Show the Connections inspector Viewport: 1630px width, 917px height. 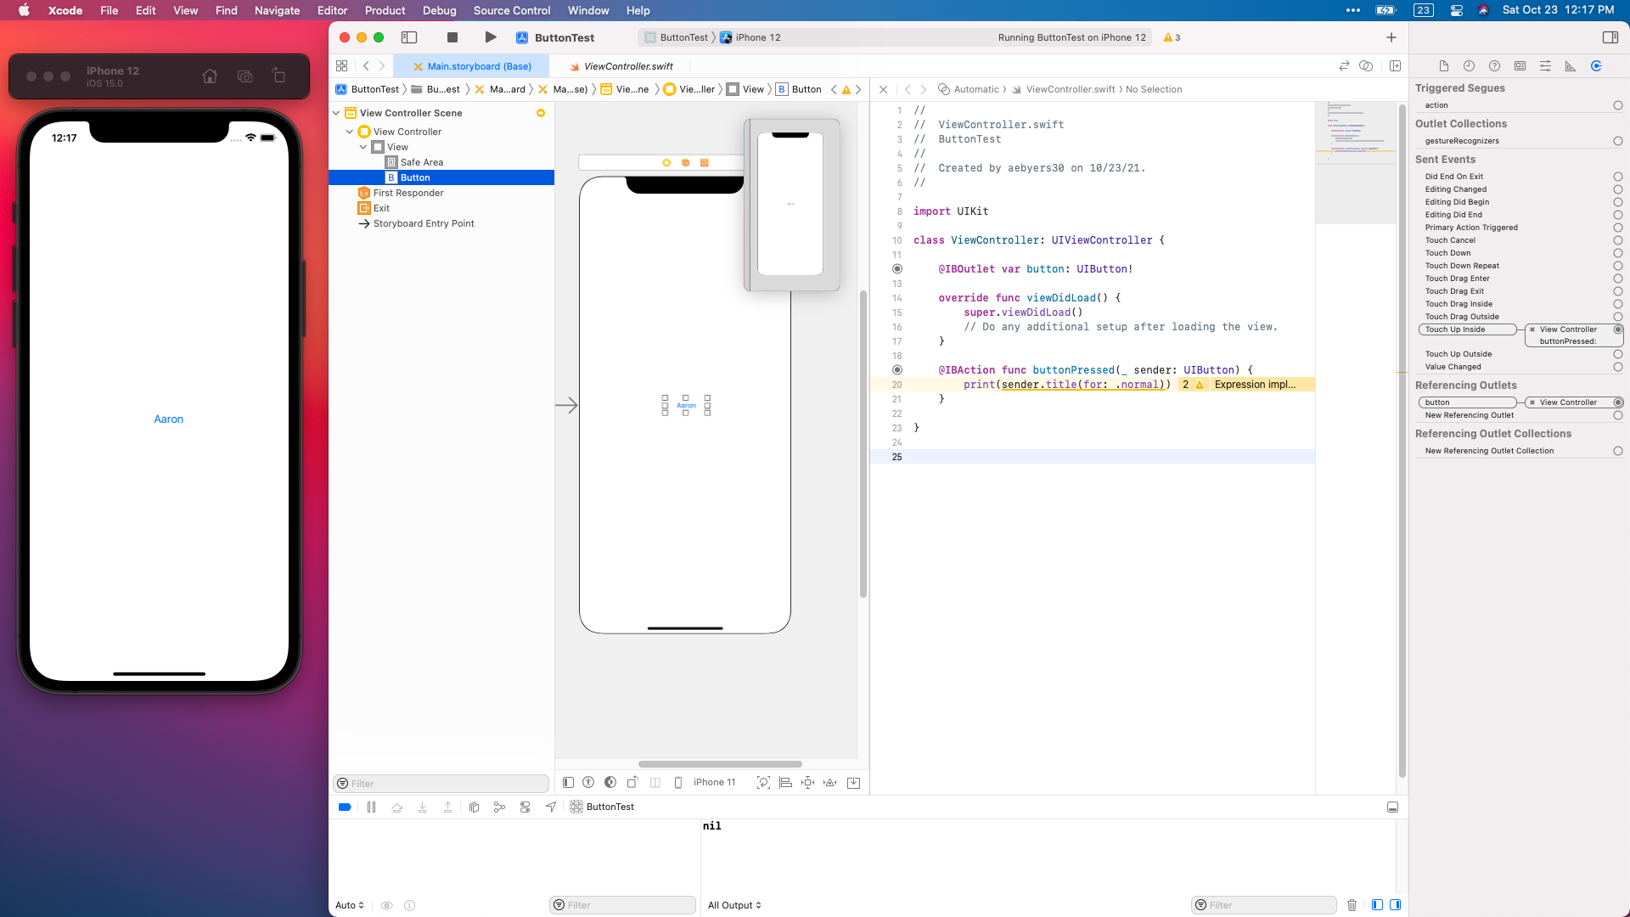(x=1596, y=66)
